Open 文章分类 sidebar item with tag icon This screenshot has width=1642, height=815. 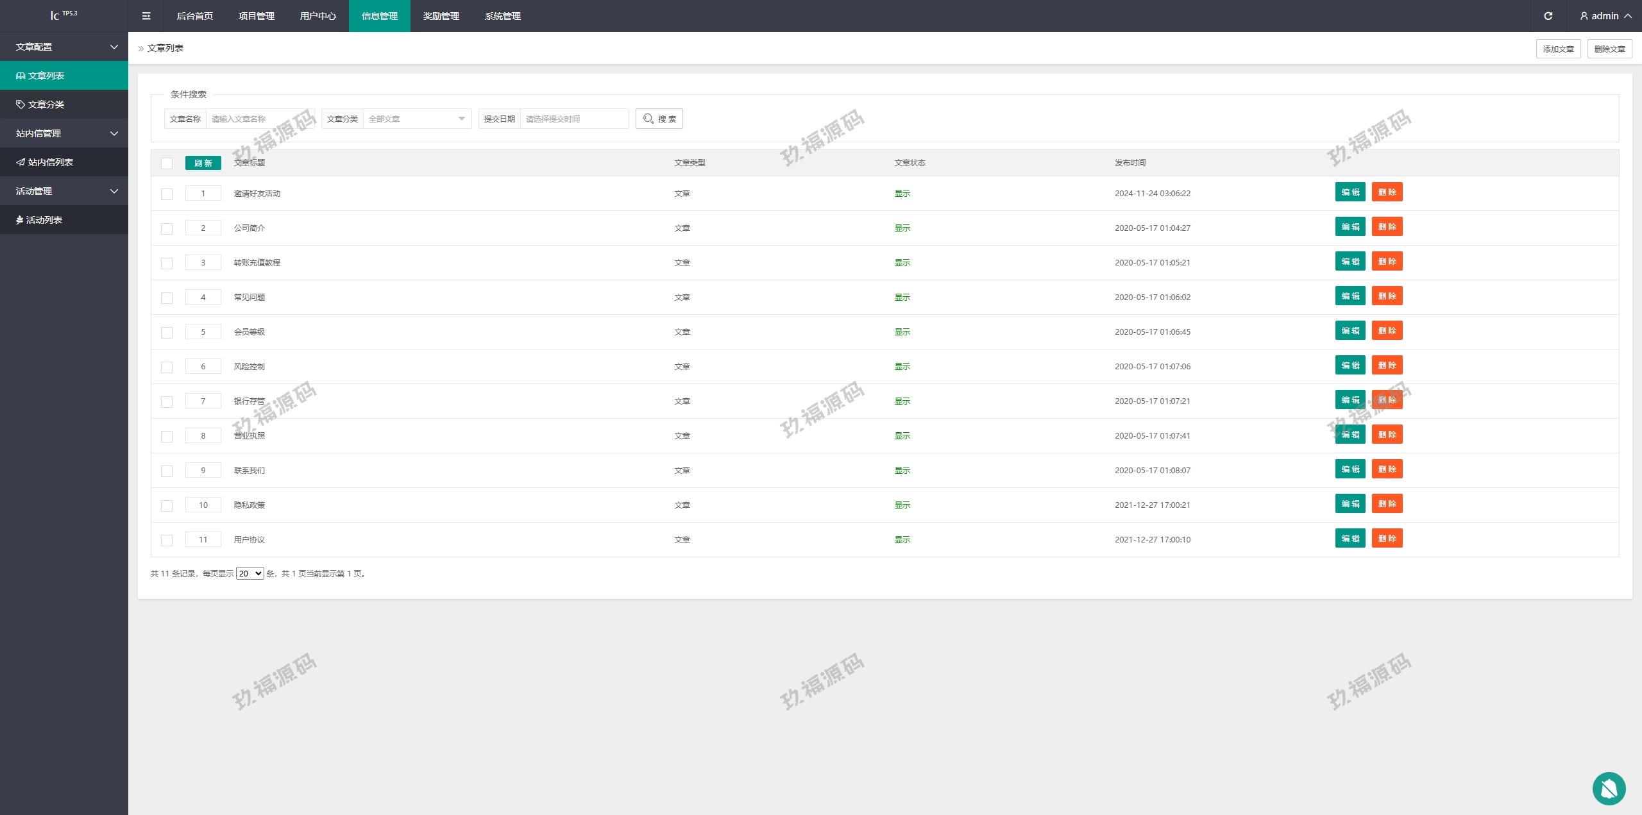(46, 105)
